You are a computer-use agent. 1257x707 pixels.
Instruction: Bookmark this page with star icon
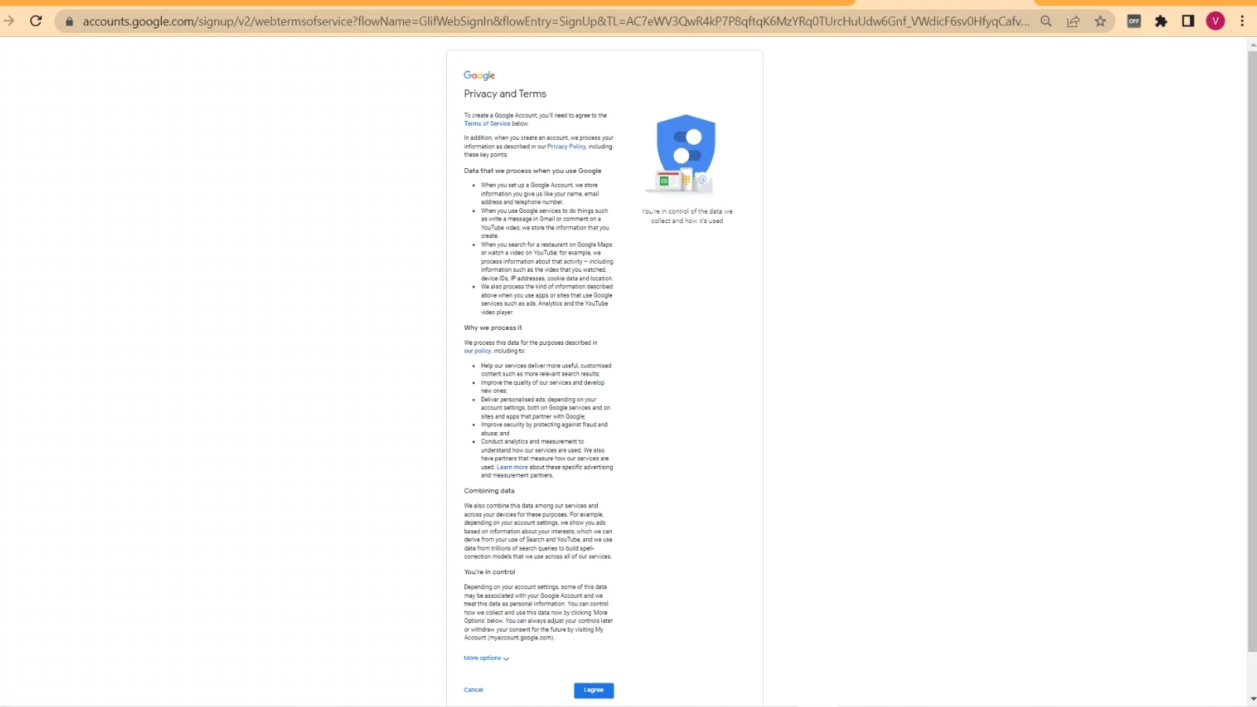point(1100,21)
